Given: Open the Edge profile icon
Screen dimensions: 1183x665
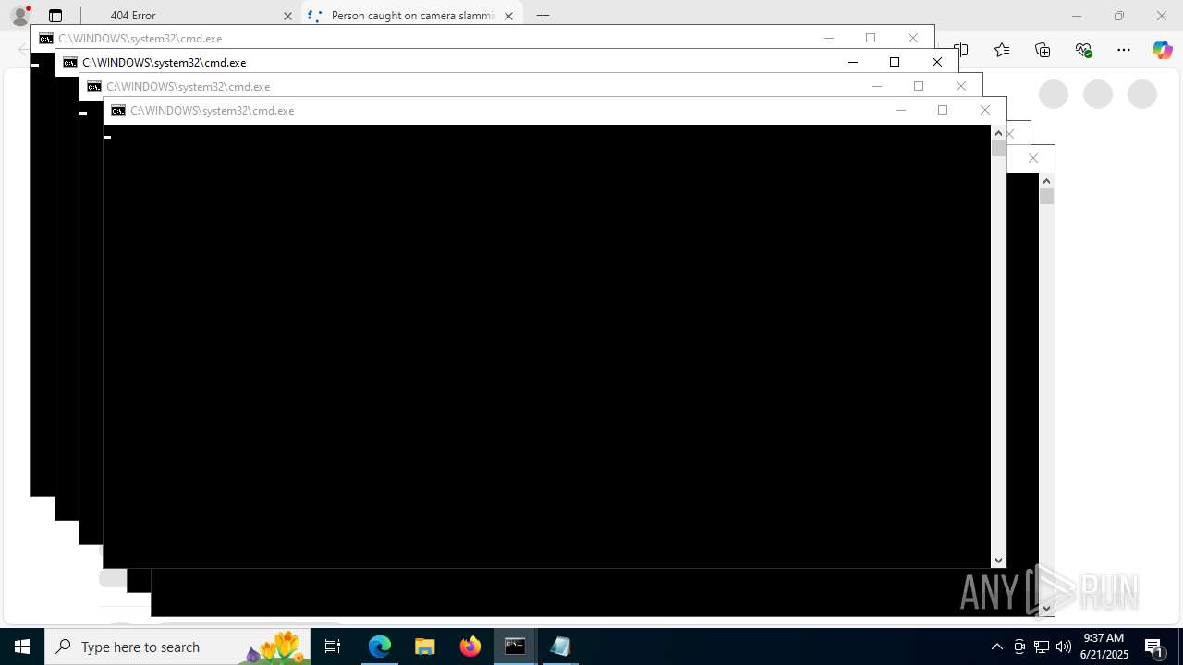Looking at the screenshot, I should point(20,16).
